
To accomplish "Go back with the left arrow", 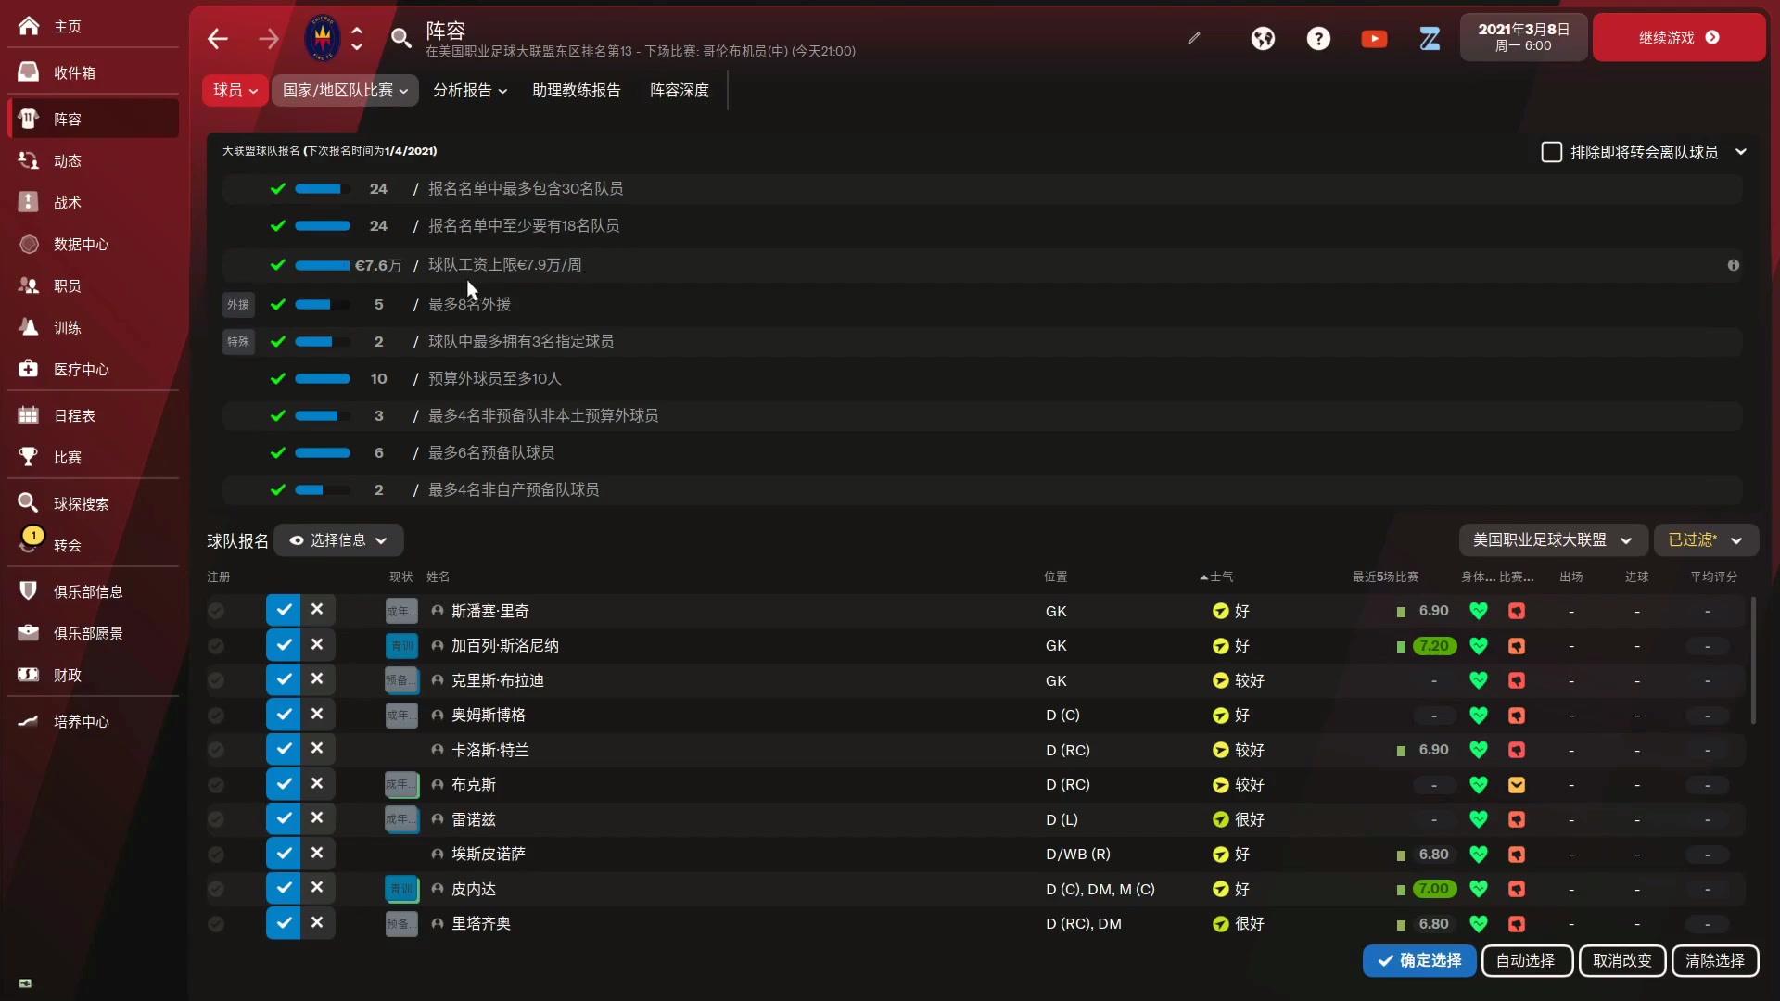I will (218, 38).
